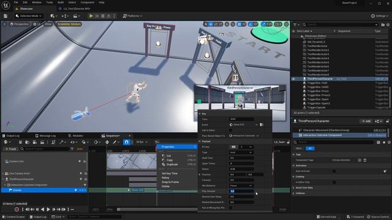The width and height of the screenshot is (392, 220).
Task: Open the Platforms dropdown
Action: click(132, 16)
